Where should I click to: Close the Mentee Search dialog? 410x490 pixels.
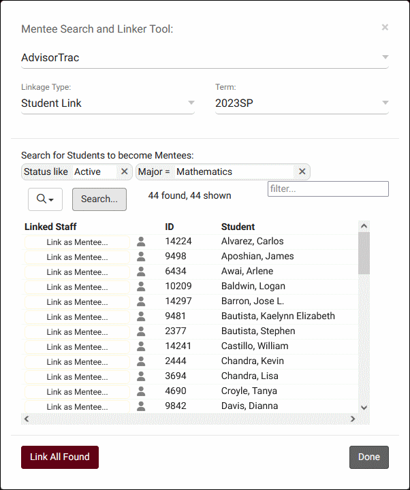click(x=385, y=28)
